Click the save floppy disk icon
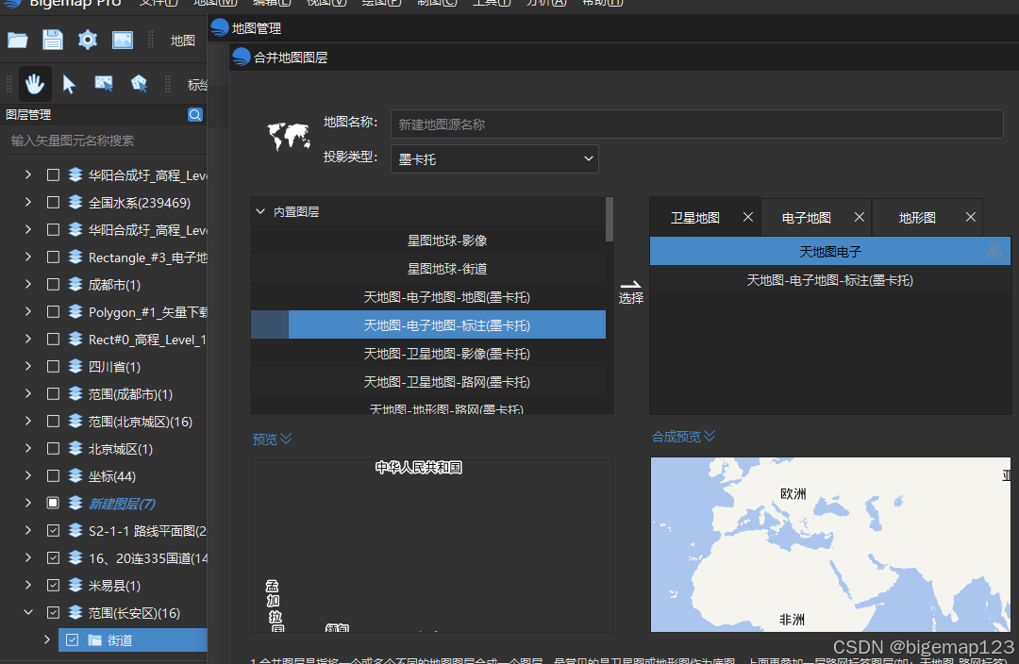The width and height of the screenshot is (1019, 664). tap(53, 41)
